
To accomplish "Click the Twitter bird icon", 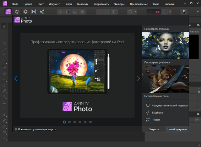I will click(147, 120).
